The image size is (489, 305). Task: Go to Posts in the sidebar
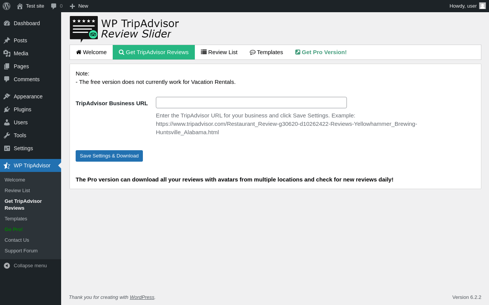(31, 40)
